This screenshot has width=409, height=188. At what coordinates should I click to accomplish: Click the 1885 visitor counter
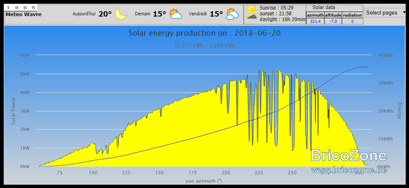21,8
